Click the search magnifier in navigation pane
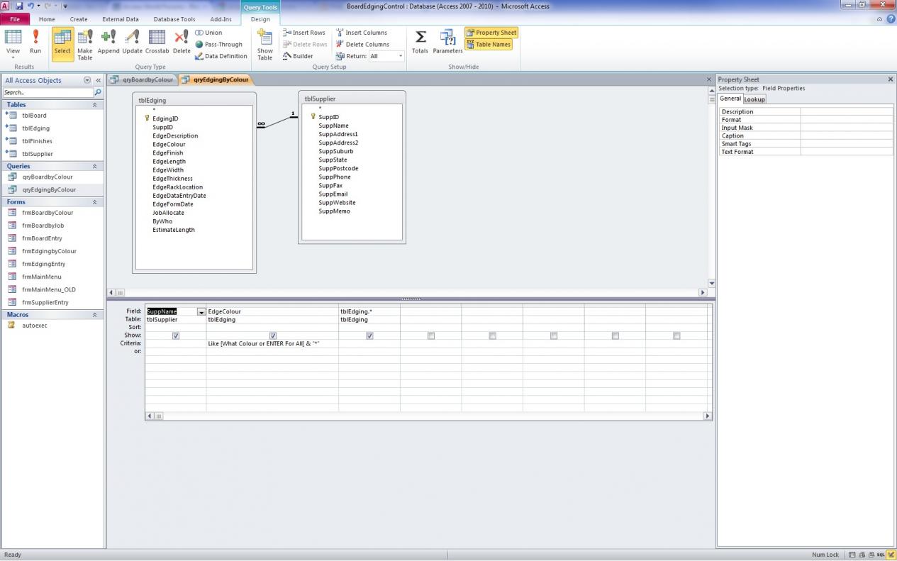 click(x=98, y=92)
